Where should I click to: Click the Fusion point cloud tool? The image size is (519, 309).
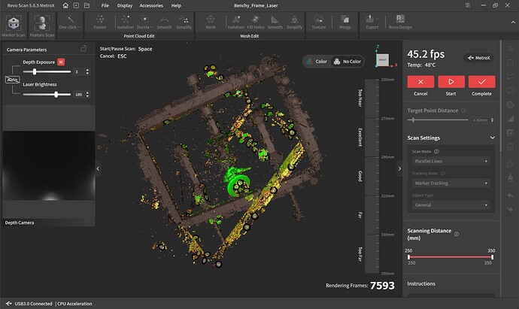(100, 22)
